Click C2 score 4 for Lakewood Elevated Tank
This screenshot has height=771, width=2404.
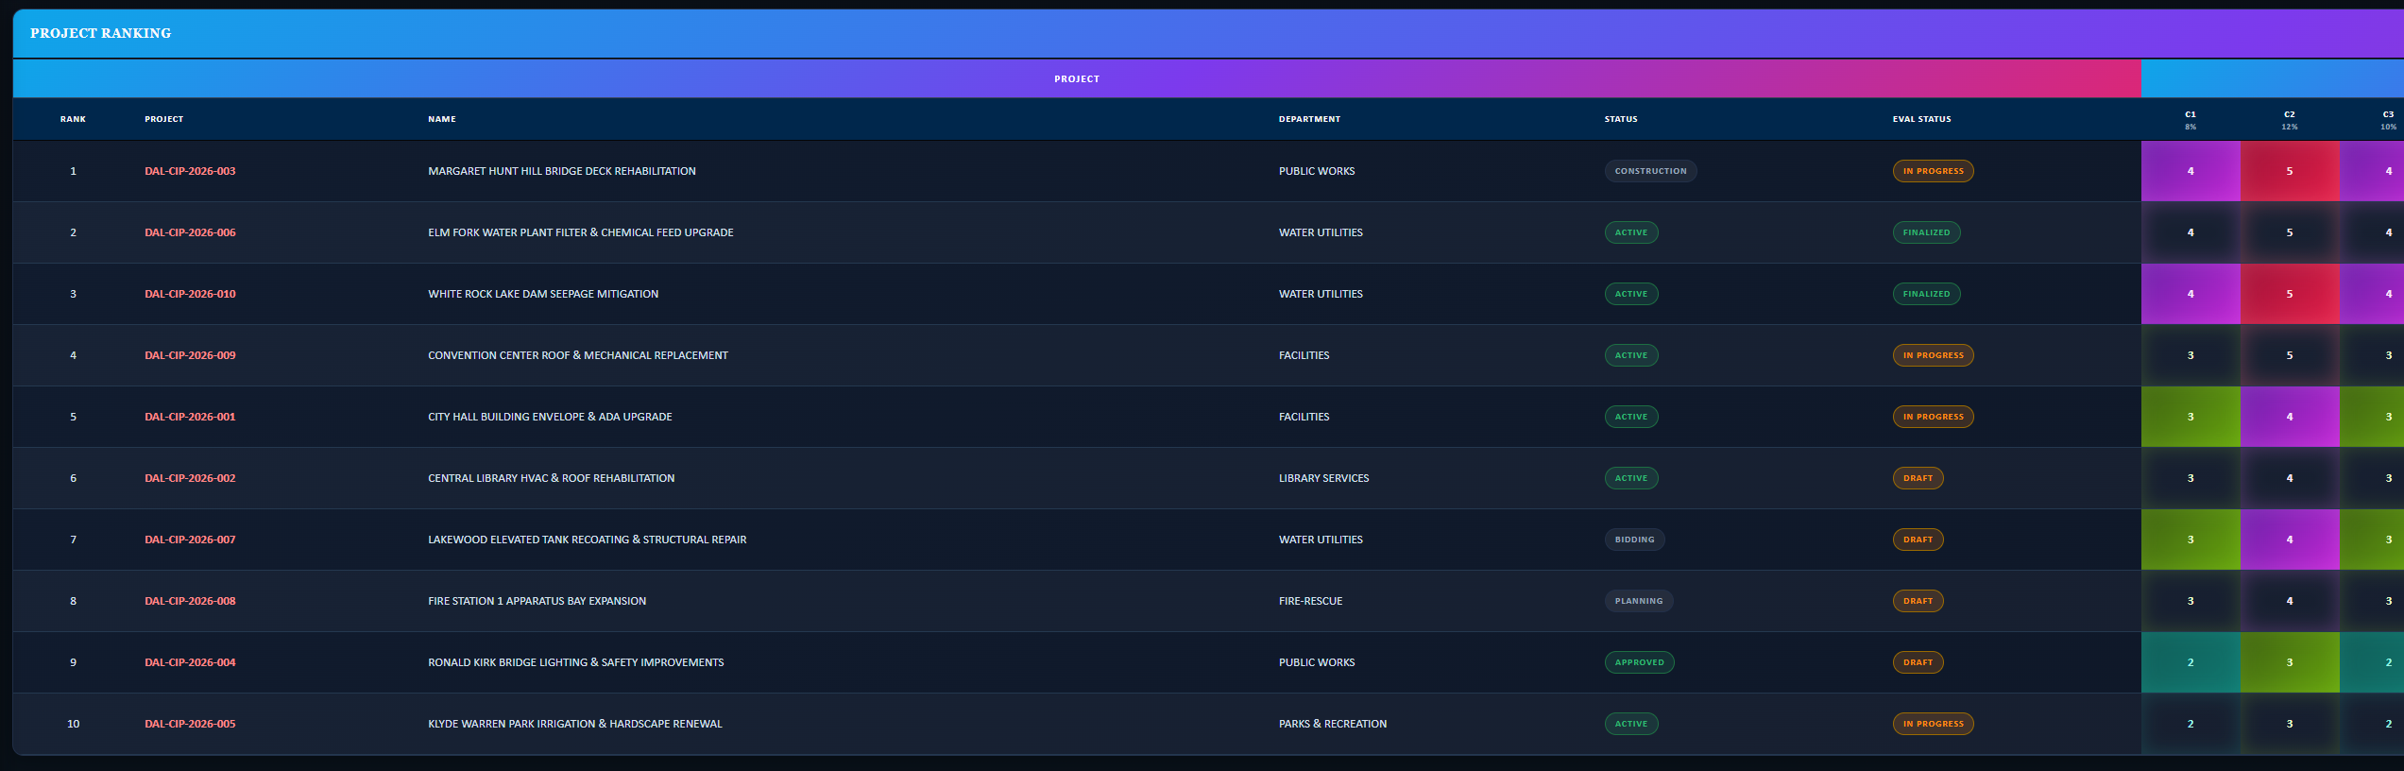click(2290, 540)
